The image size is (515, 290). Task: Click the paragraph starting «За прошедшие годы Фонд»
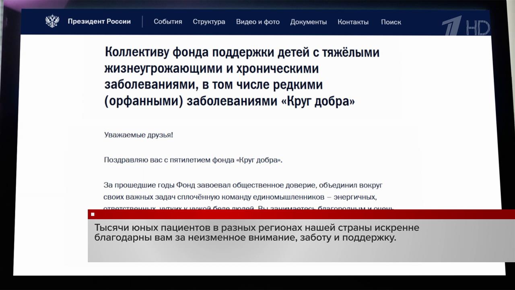point(248,197)
